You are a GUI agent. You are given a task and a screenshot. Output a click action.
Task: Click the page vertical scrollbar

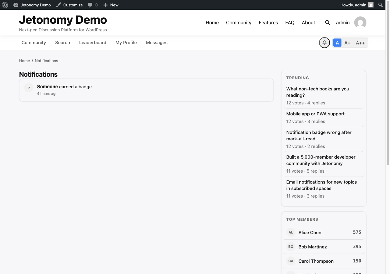[388, 91]
